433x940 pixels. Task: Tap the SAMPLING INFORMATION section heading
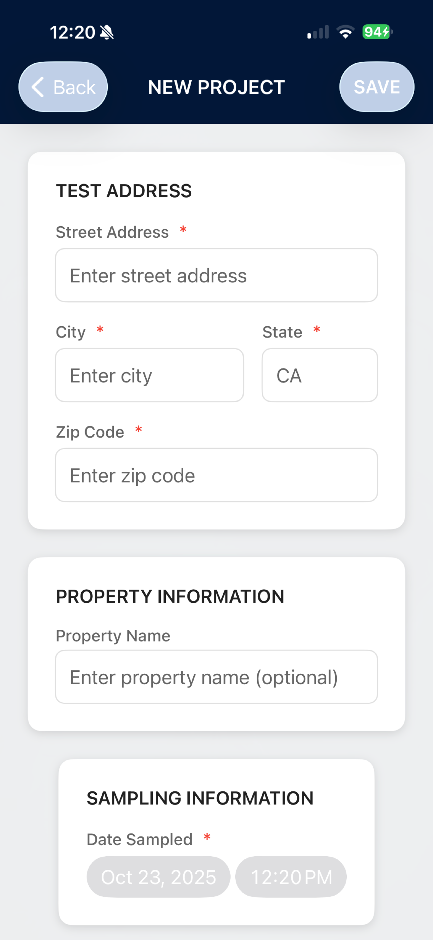pyautogui.click(x=200, y=798)
